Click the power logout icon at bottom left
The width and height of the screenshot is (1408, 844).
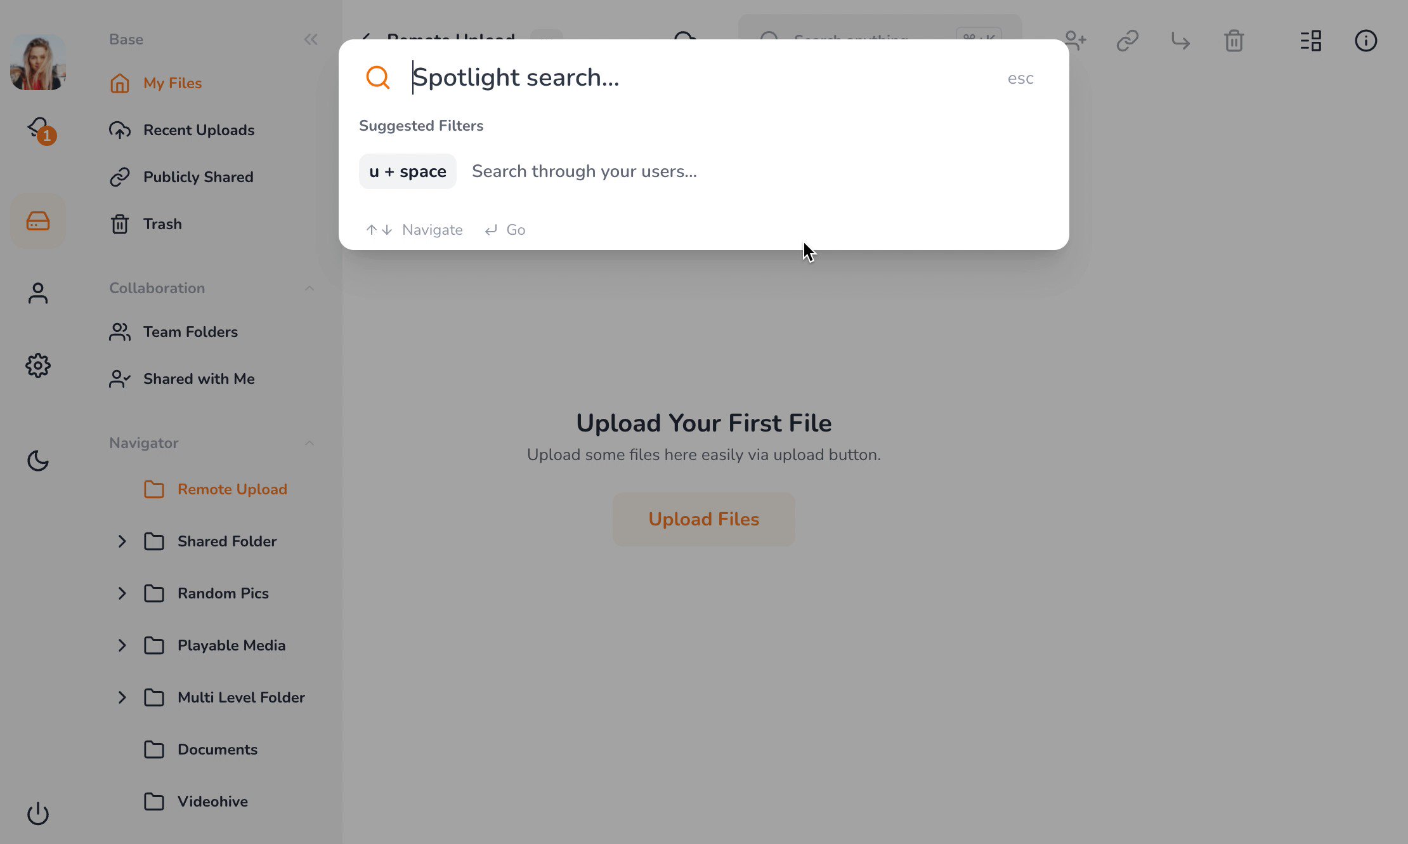[37, 813]
